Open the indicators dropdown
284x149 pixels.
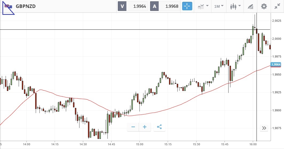[x=203, y=6]
